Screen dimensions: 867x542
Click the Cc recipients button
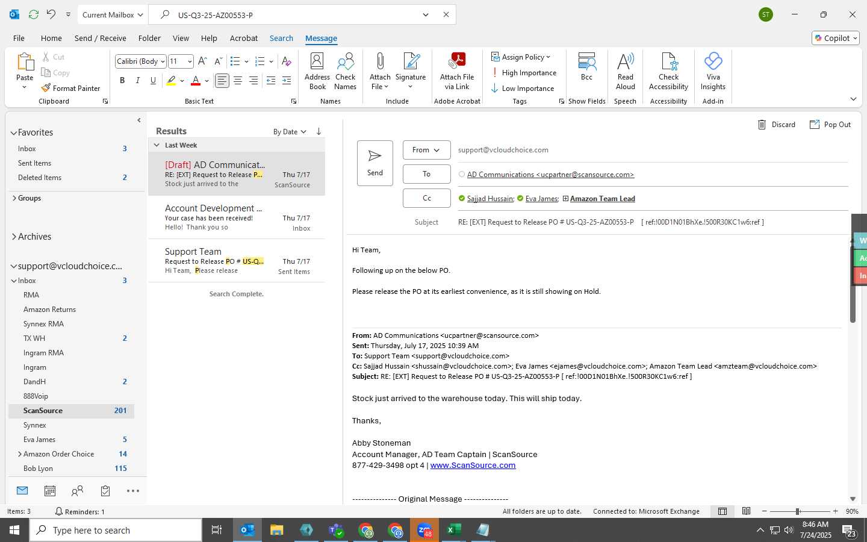(x=426, y=198)
